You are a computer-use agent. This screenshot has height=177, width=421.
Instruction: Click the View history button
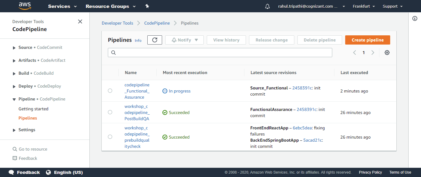click(226, 40)
